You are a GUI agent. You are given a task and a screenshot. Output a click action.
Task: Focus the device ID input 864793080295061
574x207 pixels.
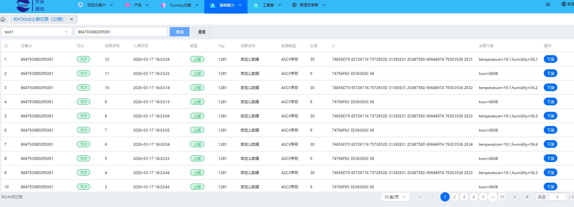[x=121, y=32]
